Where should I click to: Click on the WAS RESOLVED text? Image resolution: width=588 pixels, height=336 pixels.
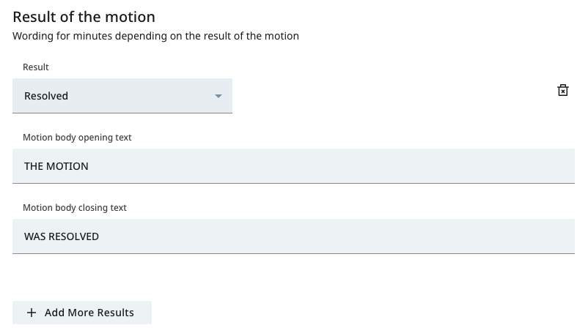(62, 236)
